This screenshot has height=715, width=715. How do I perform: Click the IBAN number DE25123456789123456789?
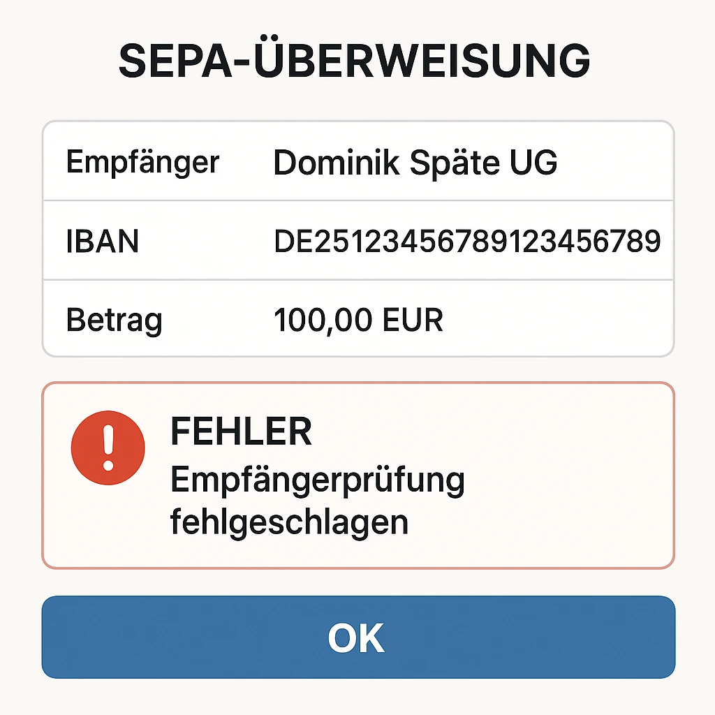467,242
